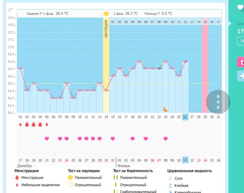Click the highlighted date 11 in January row
Viewport: 244px width, 193px height.
pos(185,160)
